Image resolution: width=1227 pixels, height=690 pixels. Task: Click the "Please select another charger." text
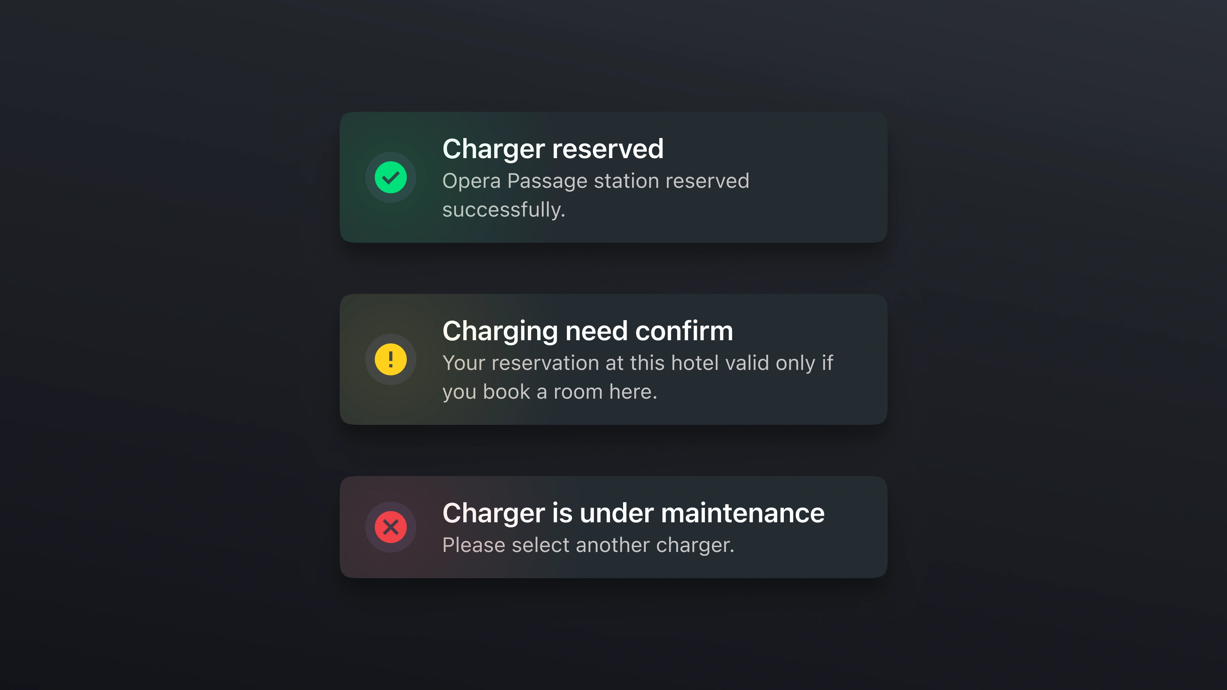pos(588,545)
